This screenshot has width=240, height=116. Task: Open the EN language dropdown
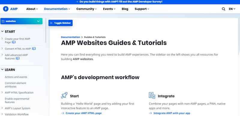tap(232, 9)
